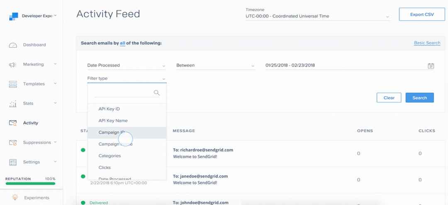Click the Stats chart icon
Viewport: 448px width, 205px height.
(x=13, y=104)
